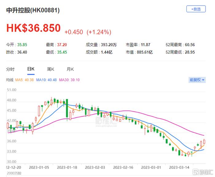215x177 pixels.
Task: Expand the 前复权 dropdown
Action: (x=197, y=80)
